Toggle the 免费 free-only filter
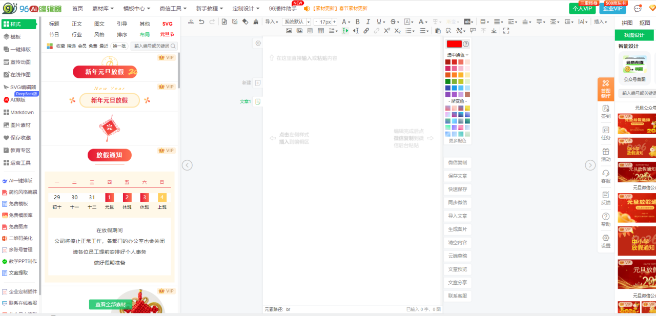The width and height of the screenshot is (656, 316). (x=93, y=46)
